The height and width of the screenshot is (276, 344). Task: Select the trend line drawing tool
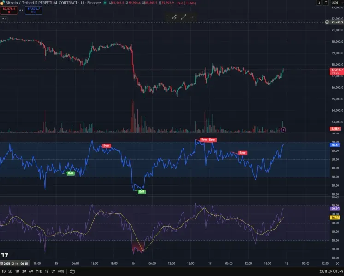pos(184,17)
